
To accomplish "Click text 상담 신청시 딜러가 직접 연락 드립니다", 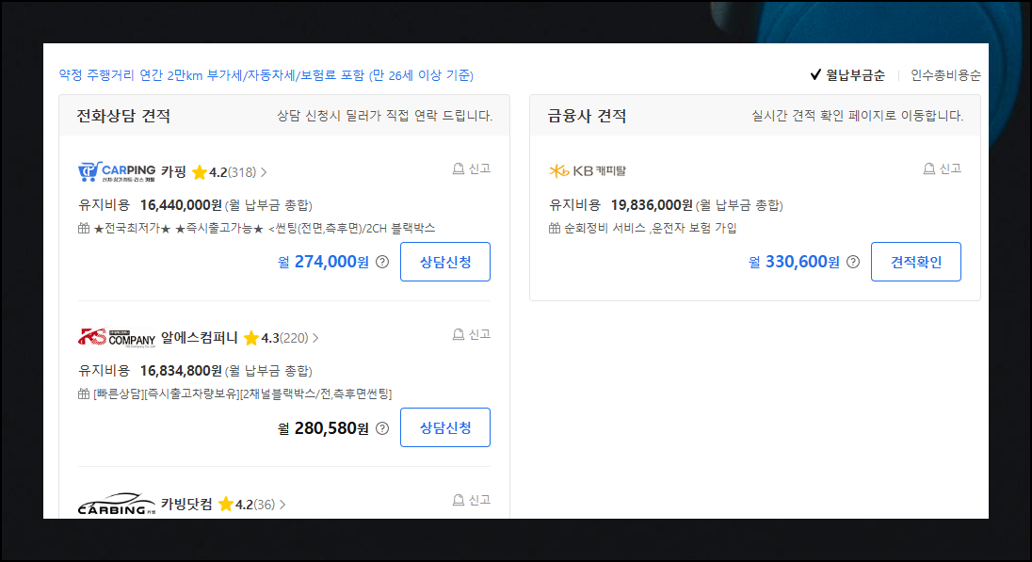I will coord(384,116).
